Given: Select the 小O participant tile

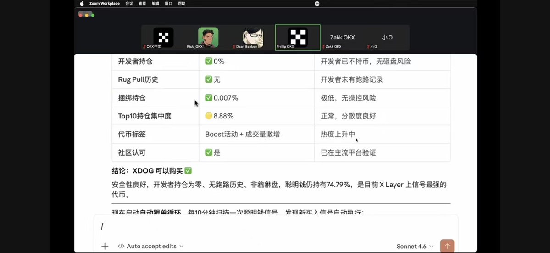Looking at the screenshot, I should pos(387,37).
